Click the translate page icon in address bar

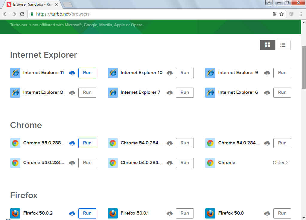pos(275,14)
